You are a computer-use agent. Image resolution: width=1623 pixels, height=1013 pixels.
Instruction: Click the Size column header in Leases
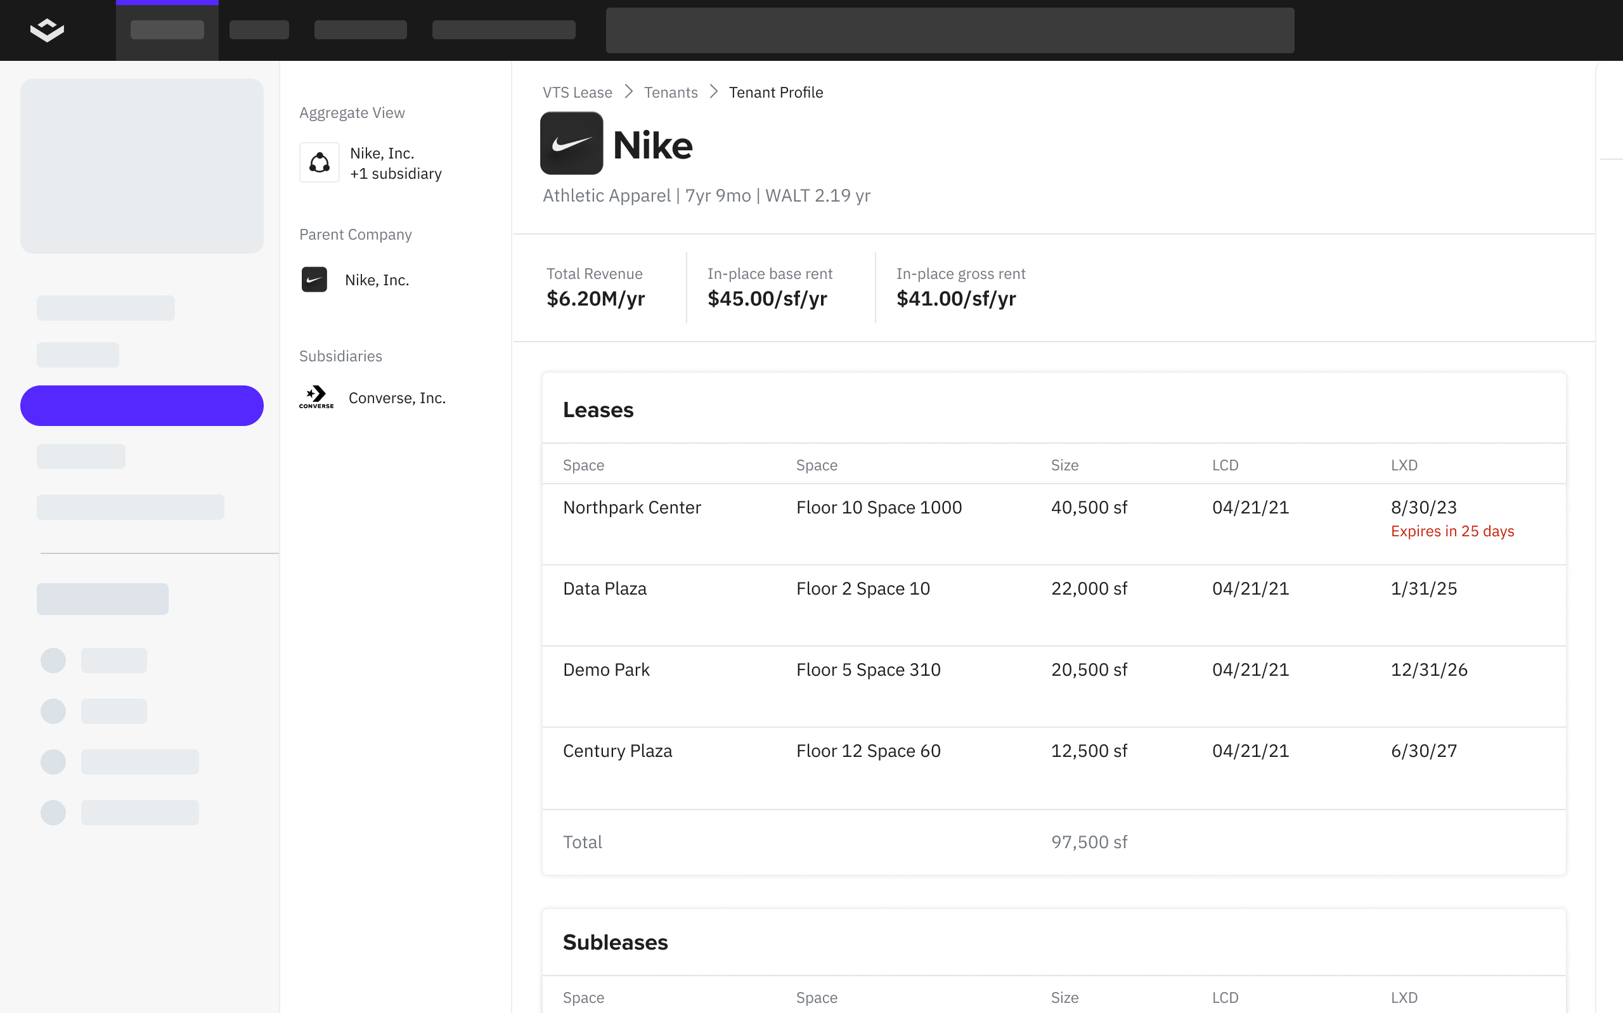[x=1064, y=465]
